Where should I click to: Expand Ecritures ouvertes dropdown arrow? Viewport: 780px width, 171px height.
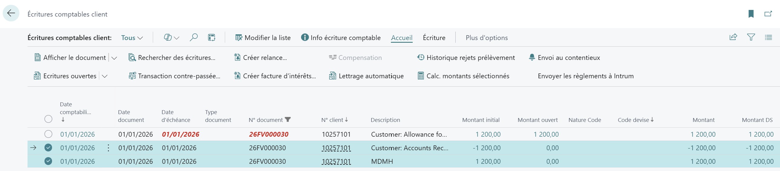click(x=105, y=76)
